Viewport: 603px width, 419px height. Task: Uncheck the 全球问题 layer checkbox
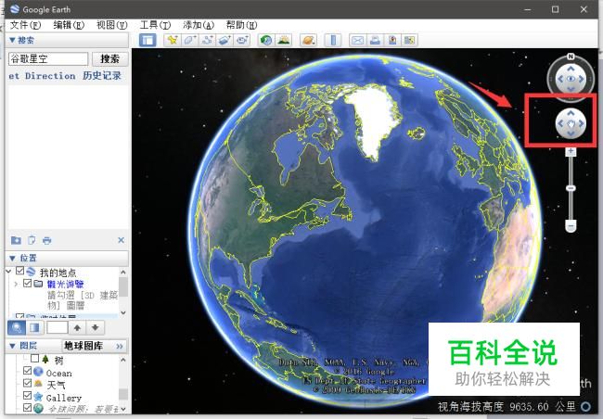pos(27,407)
